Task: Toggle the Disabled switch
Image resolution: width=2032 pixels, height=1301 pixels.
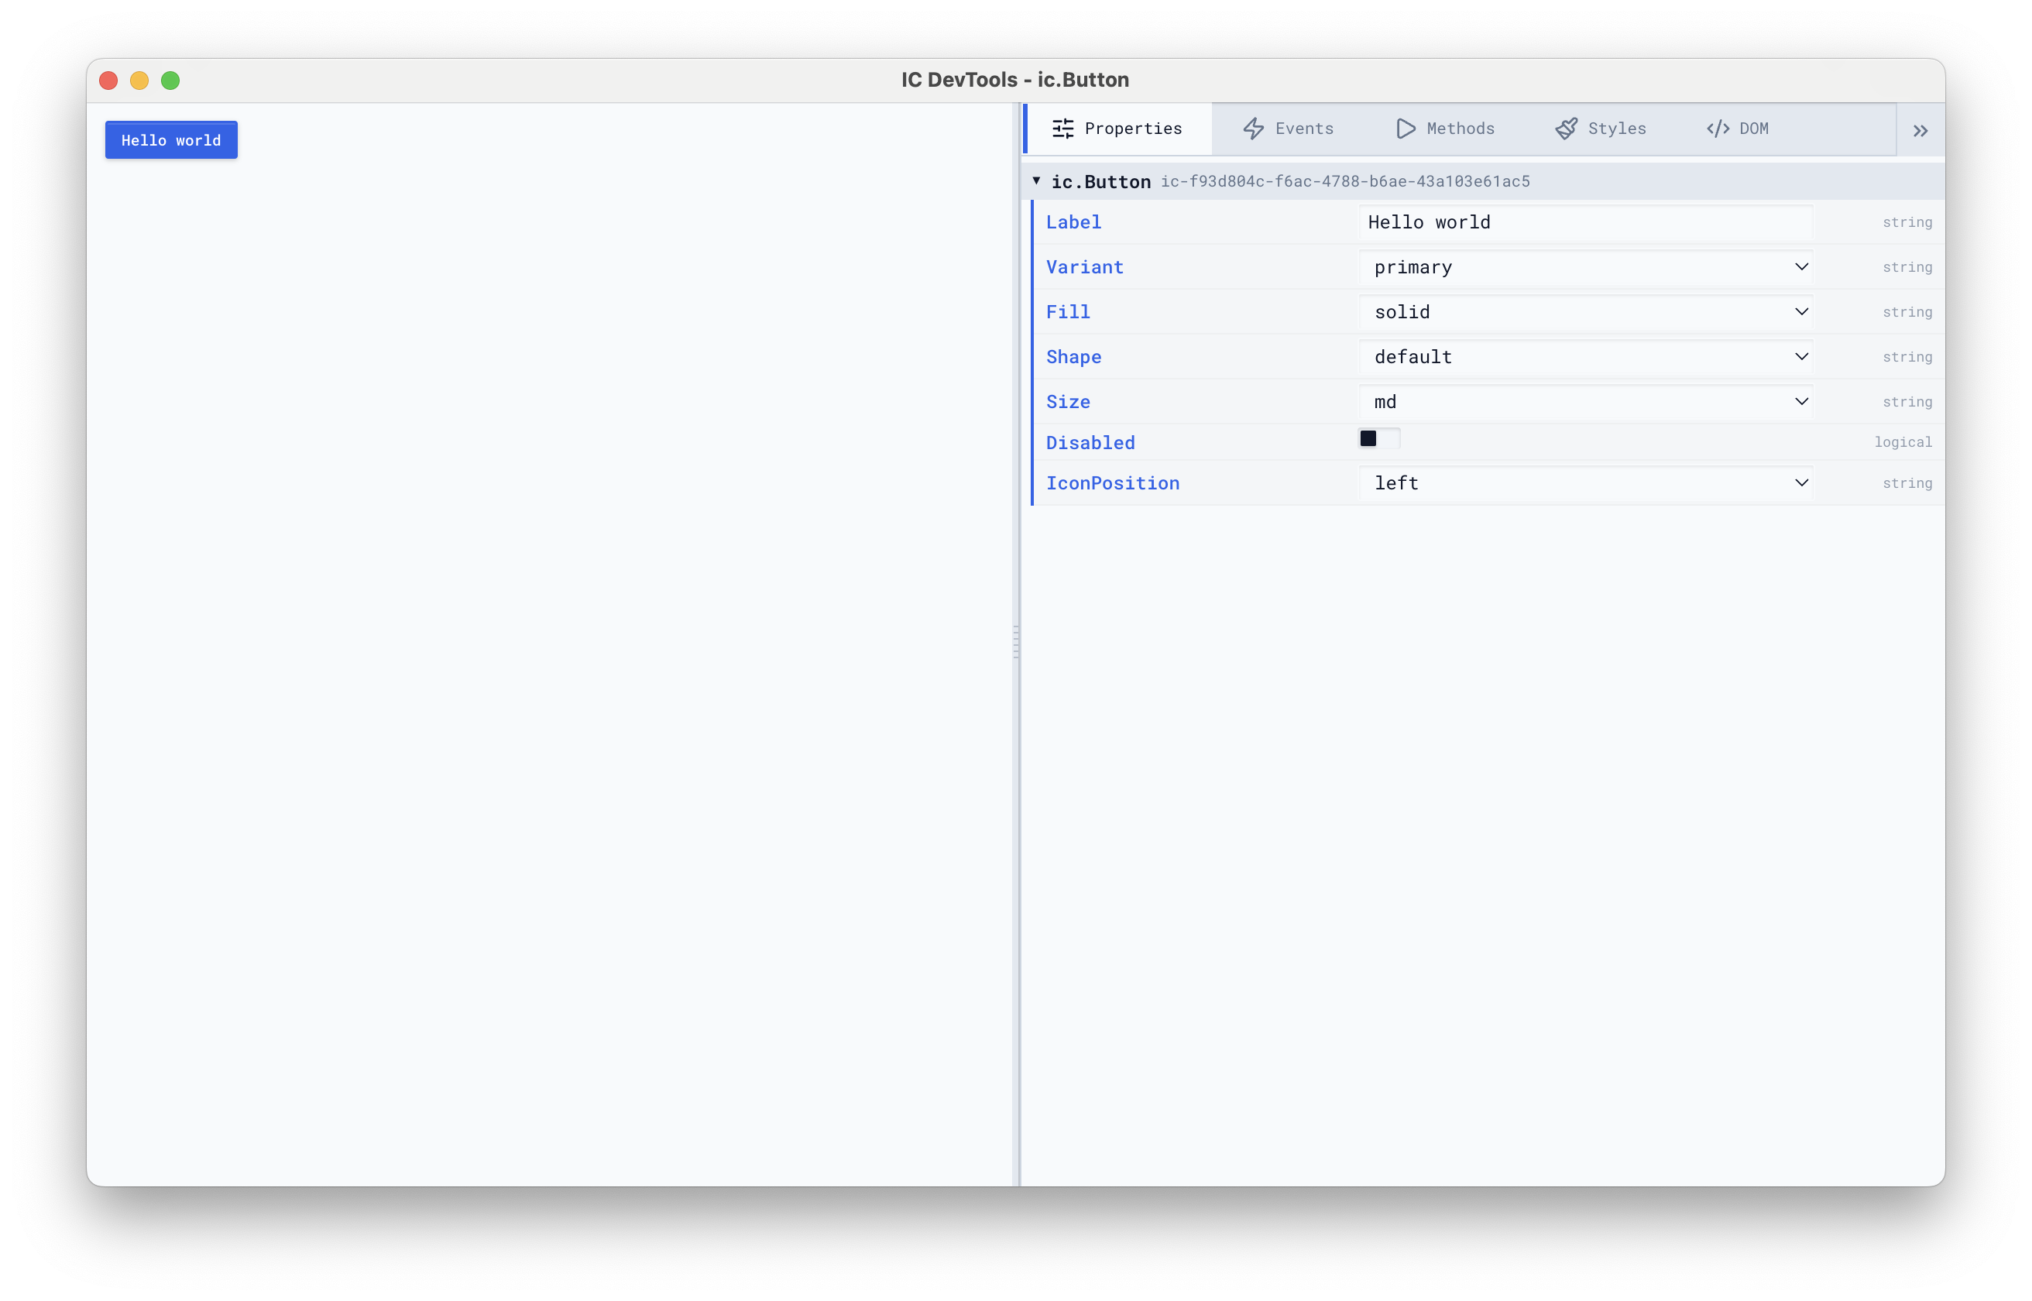Action: point(1378,438)
